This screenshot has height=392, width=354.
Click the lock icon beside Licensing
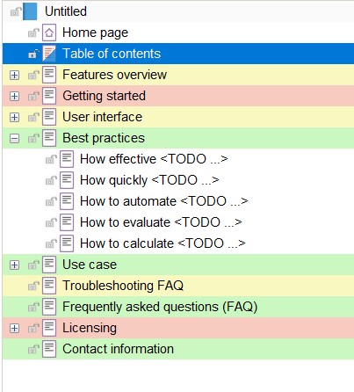(33, 328)
